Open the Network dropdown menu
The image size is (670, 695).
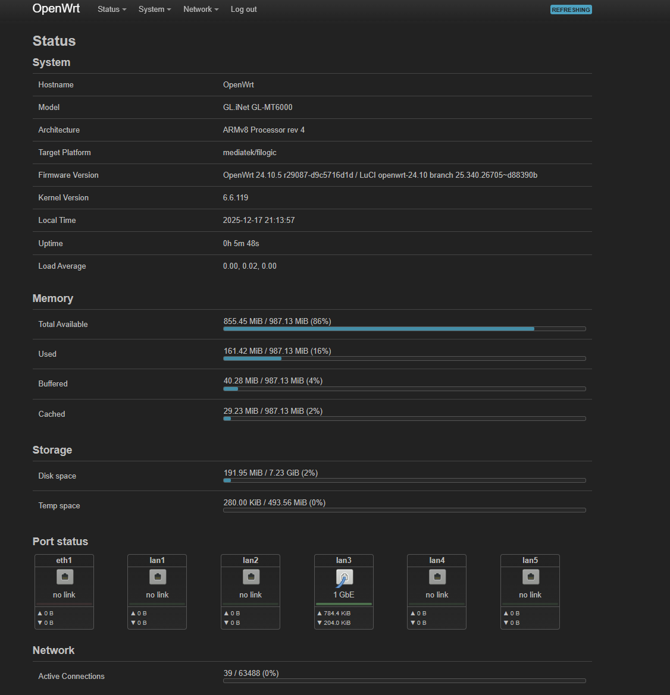[x=201, y=10]
